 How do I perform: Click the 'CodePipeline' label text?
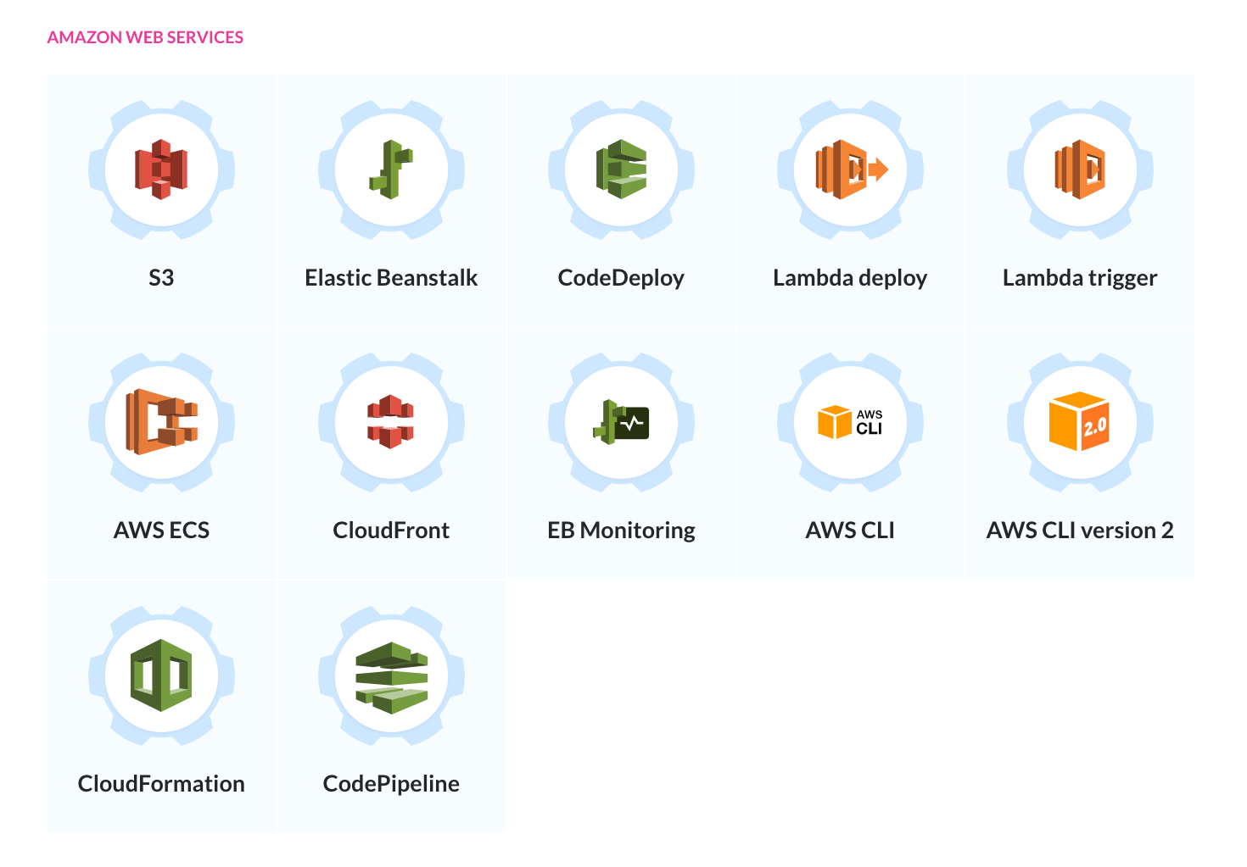coord(391,784)
